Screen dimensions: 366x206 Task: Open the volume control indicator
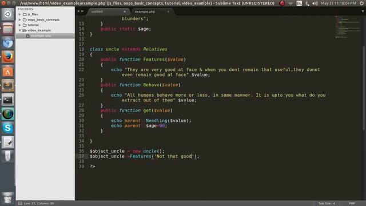(x=315, y=3)
